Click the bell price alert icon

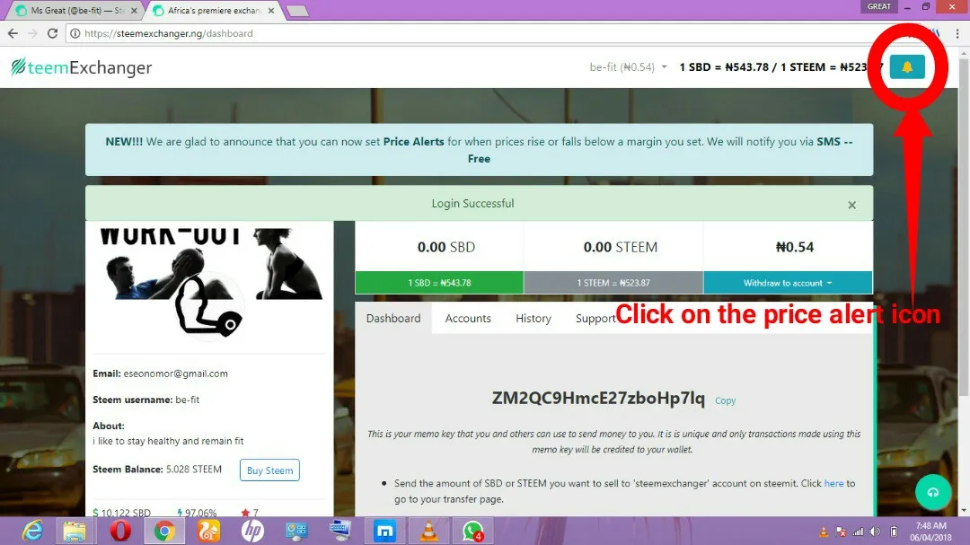pyautogui.click(x=907, y=66)
